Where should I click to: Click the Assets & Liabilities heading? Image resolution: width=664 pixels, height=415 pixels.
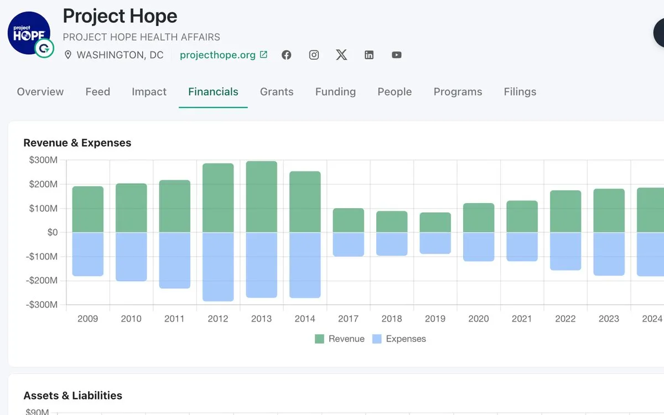coord(73,396)
